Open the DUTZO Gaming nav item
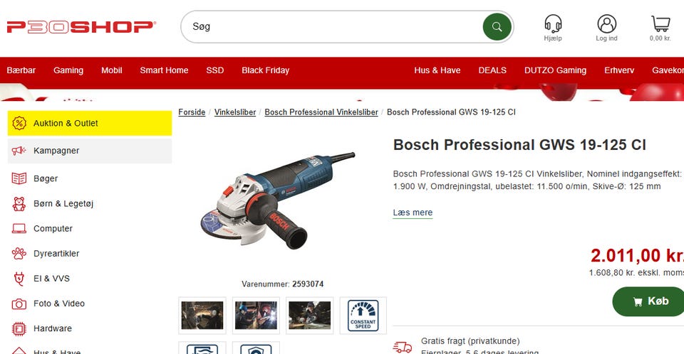684x354 pixels. 555,70
